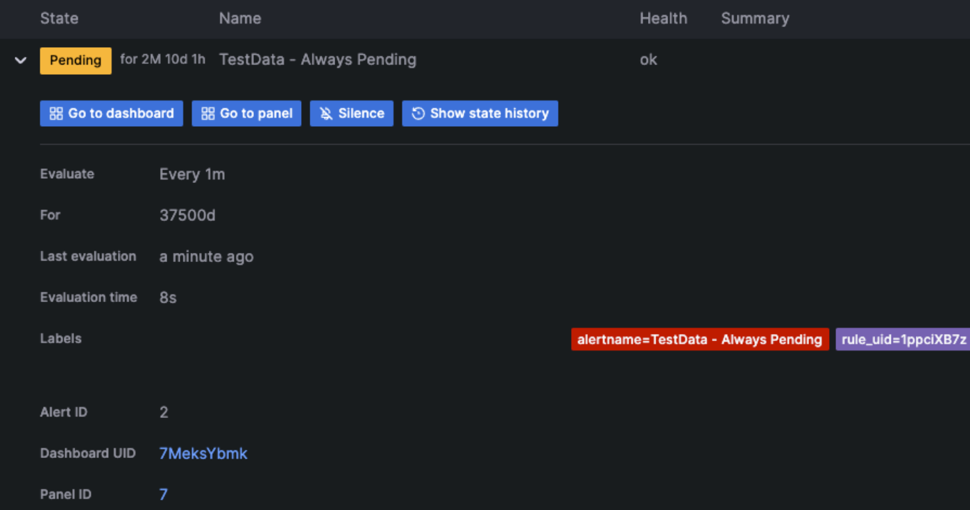The image size is (970, 510).
Task: Click the rule name TestData - Always Pending
Action: click(317, 60)
